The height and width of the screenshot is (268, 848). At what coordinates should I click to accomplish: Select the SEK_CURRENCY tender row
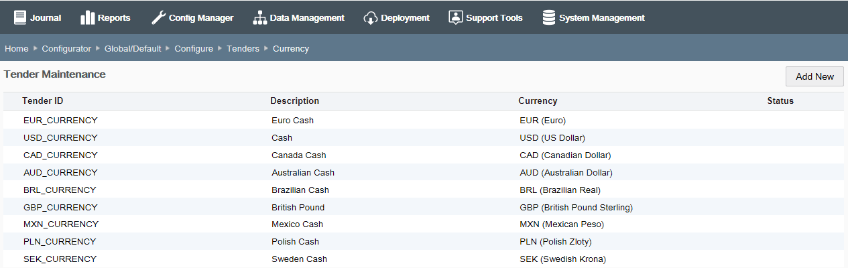[x=424, y=259]
